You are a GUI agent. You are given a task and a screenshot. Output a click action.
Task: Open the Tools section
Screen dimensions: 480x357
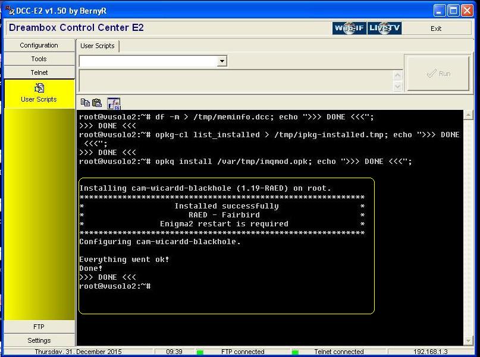coord(39,59)
